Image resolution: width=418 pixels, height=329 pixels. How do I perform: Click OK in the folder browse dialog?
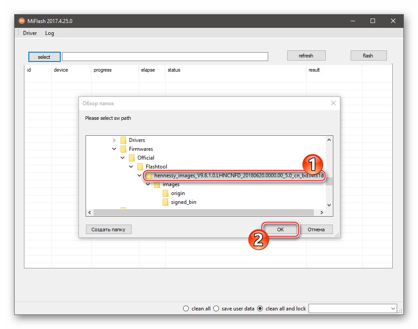pyautogui.click(x=280, y=229)
